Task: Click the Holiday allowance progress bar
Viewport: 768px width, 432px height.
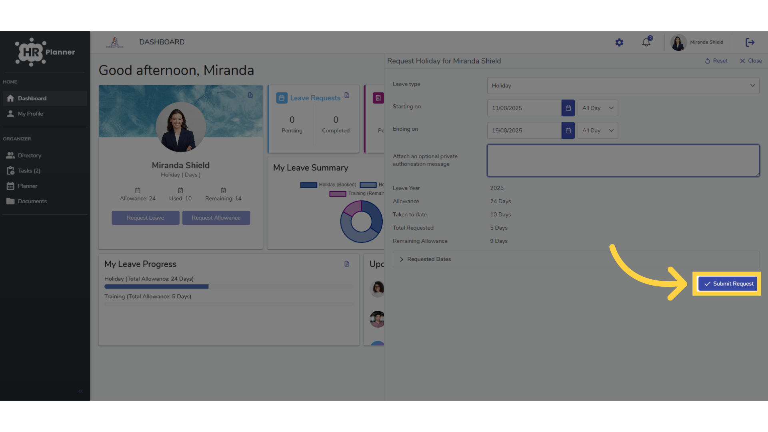Action: coord(229,286)
